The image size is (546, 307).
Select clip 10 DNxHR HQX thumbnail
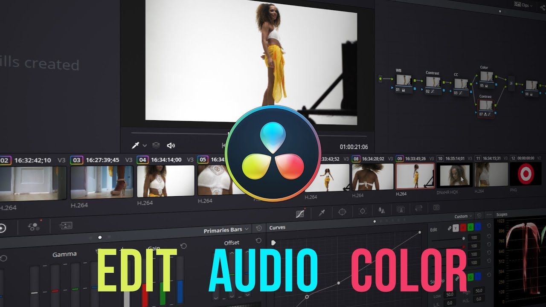454,175
